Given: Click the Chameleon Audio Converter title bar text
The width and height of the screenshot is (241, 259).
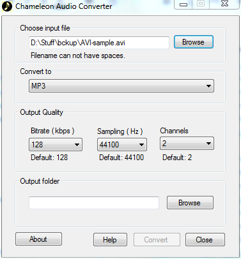Looking at the screenshot, I should 64,6.
